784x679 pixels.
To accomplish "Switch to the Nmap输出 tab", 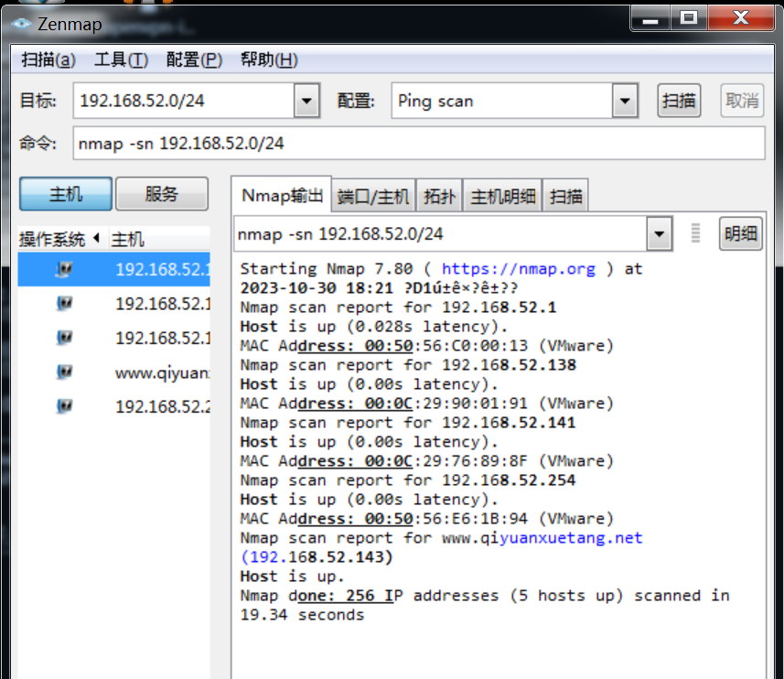I will point(282,196).
